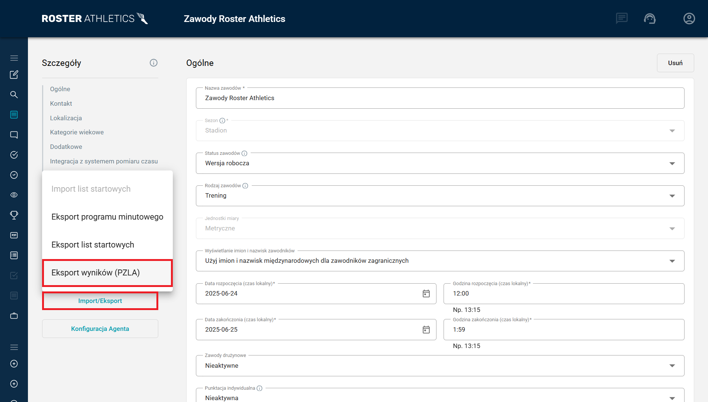Click the info icon beside Status zawodów

tap(244, 153)
